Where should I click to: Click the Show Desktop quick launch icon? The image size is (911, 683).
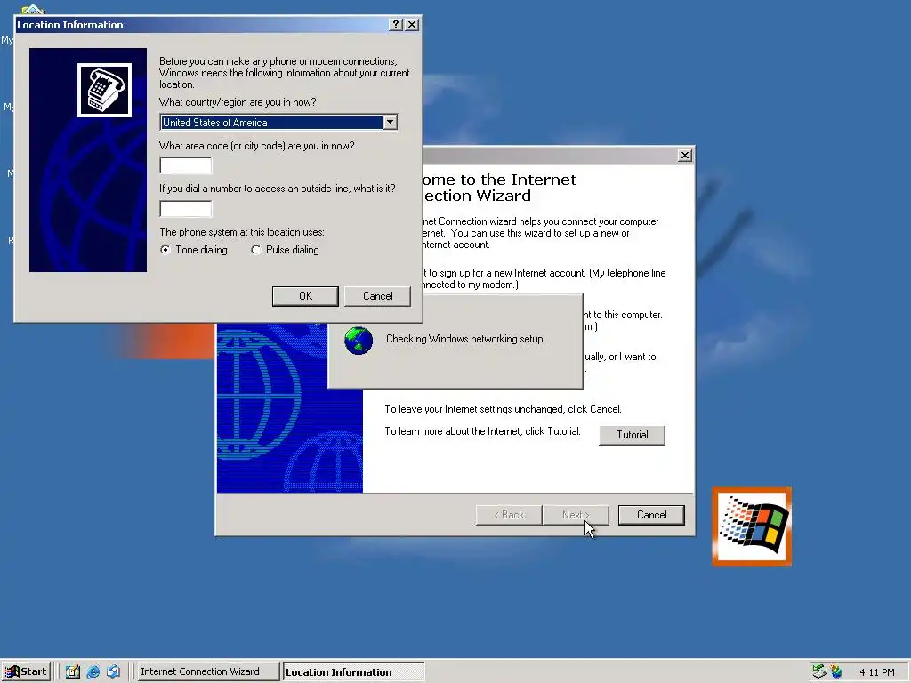click(x=73, y=671)
